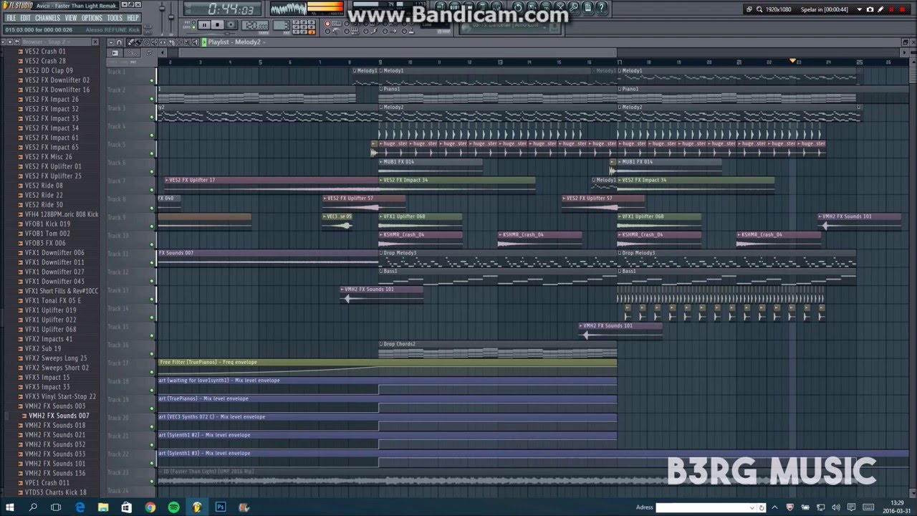The width and height of the screenshot is (917, 516).
Task: Click playlist horizontal scrollbar at top
Action: pyautogui.click(x=397, y=53)
